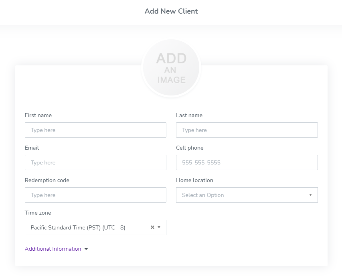The image size is (342, 276).
Task: Click into the Email text field
Action: [x=95, y=162]
